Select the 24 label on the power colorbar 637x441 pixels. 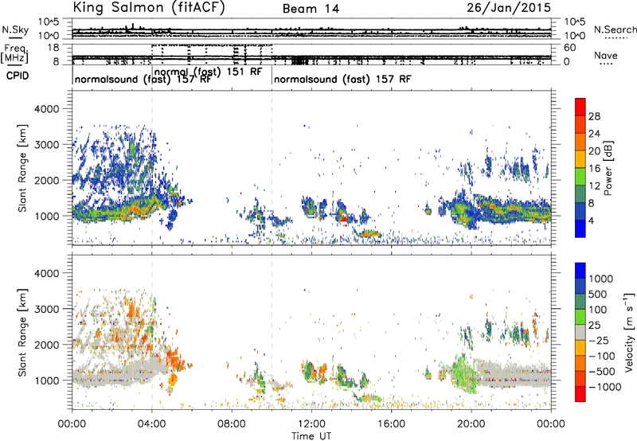[594, 134]
